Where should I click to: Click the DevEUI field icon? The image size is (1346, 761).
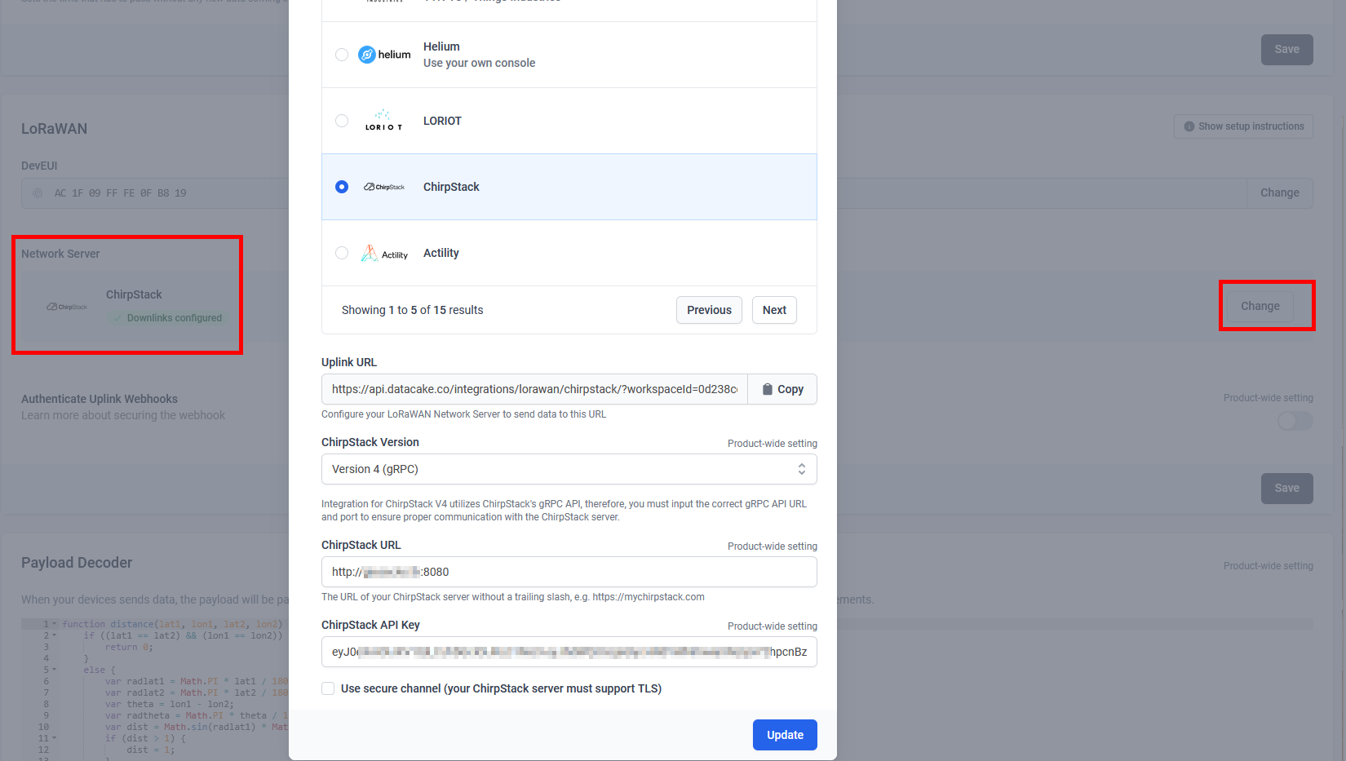[x=38, y=193]
